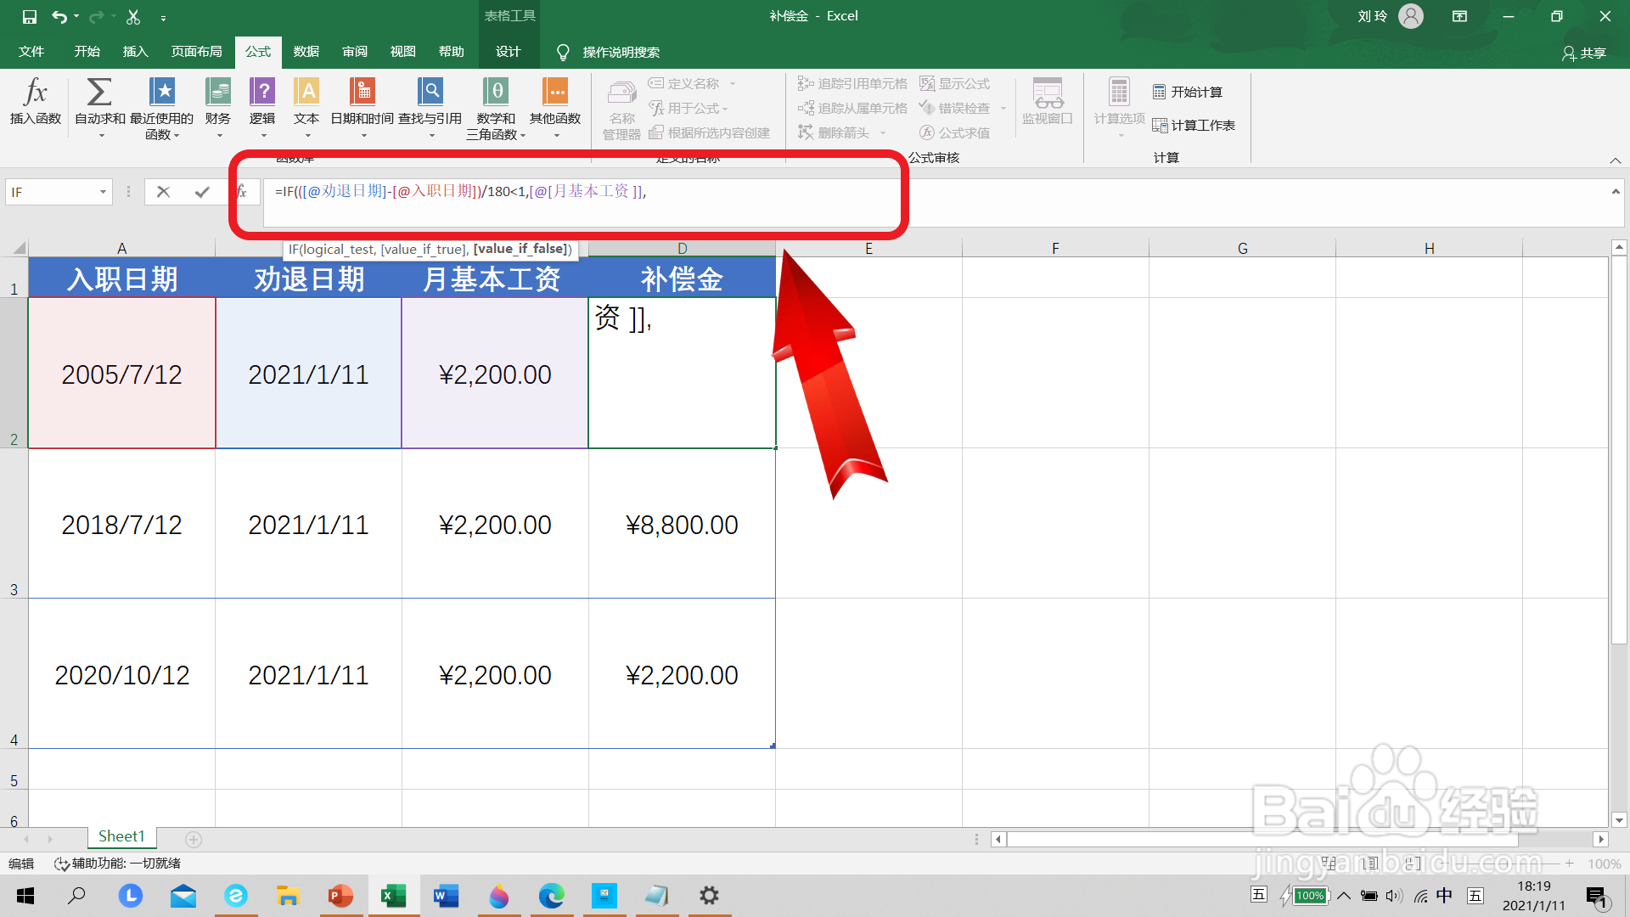This screenshot has width=1630, height=917.
Task: Select cell with ¥8,800.00 value
Action: 682,525
